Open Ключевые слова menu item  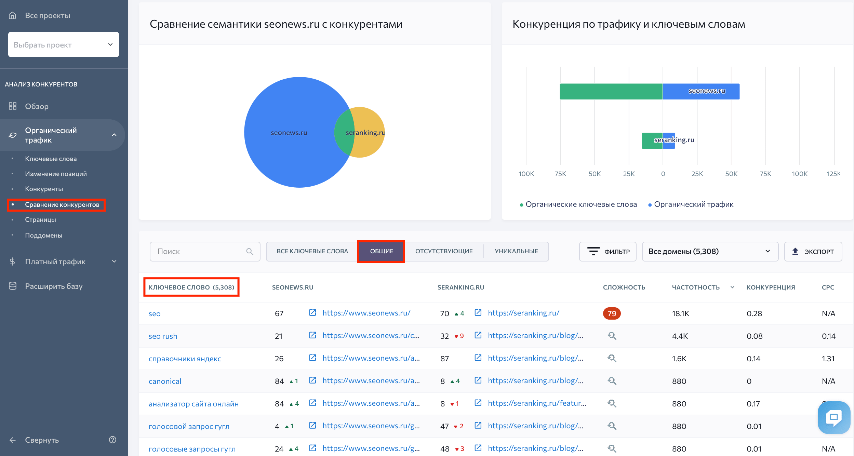click(x=51, y=159)
